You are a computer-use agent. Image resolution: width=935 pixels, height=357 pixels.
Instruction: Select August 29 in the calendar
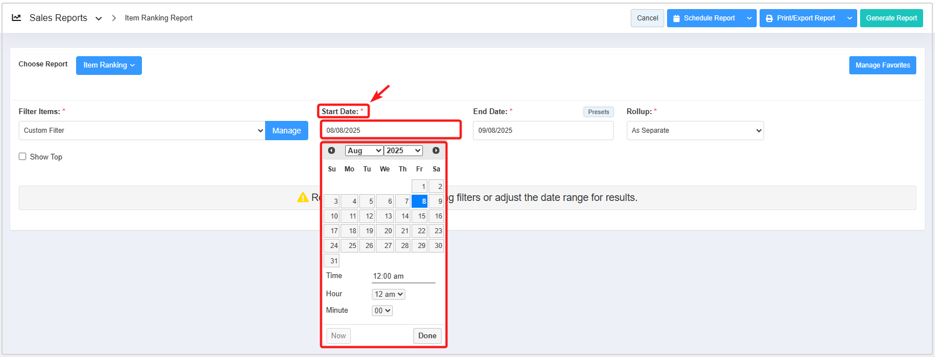[x=420, y=245]
